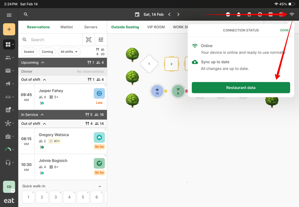Select the VIP ROOM floor tab

pos(156,27)
